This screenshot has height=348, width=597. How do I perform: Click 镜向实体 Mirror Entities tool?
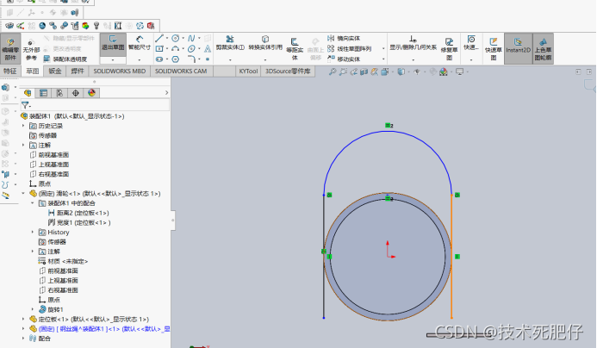point(344,38)
